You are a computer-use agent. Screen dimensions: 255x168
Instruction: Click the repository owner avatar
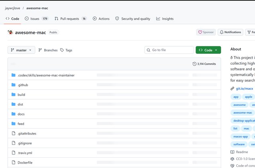coord(10,32)
